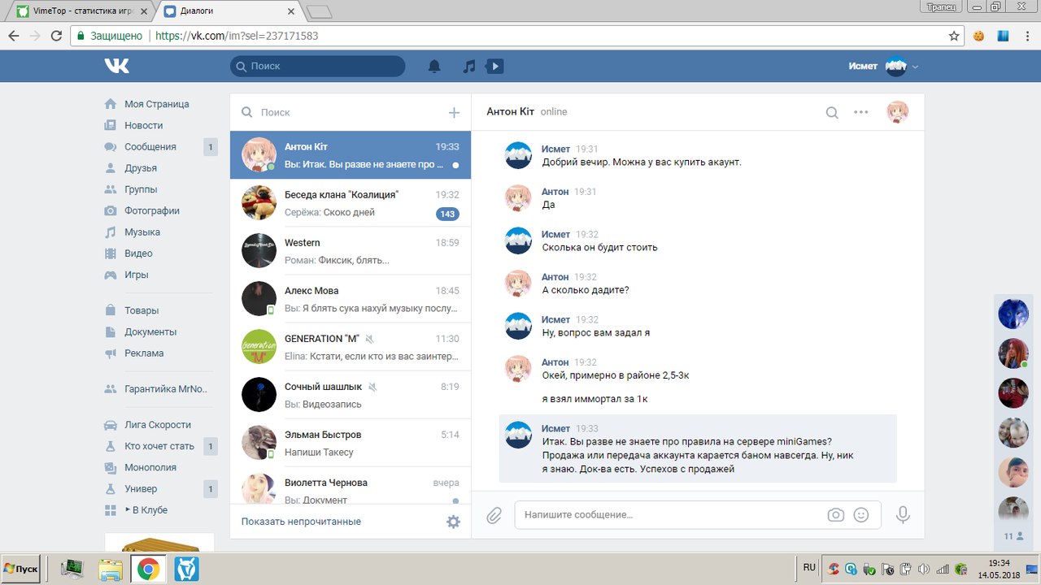Open the Эльман Быстров dialog
The image size is (1041, 585).
351,443
